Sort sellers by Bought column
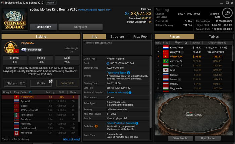Screen dimensions: 235x144 tap(7, 92)
